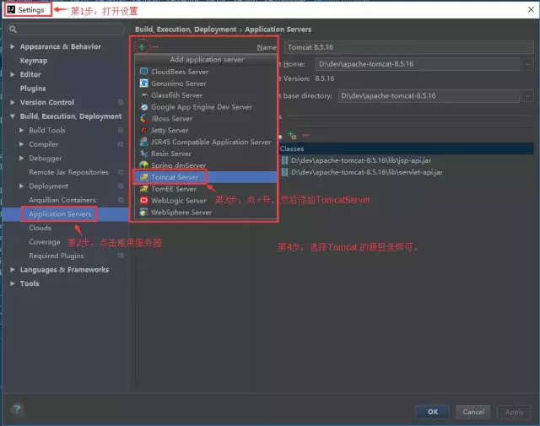Click the OK button

pyautogui.click(x=433, y=412)
